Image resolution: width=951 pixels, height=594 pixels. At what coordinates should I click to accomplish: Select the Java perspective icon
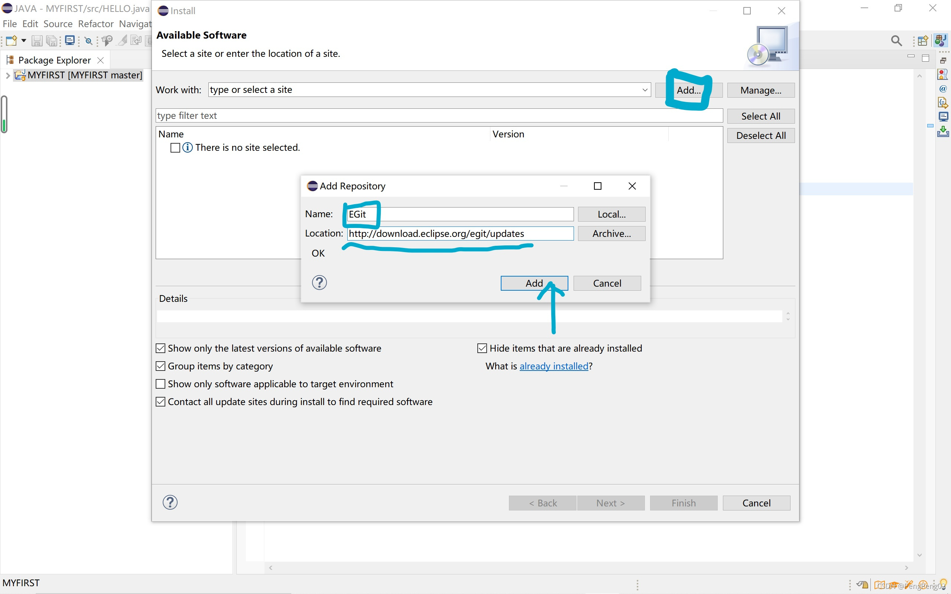[x=941, y=40]
